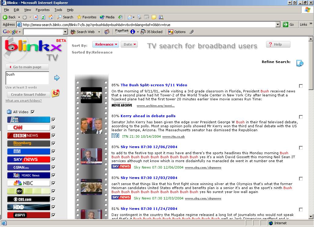Click the IE Back arrow icon
This screenshot has width=314, height=227.
(x=5, y=17)
